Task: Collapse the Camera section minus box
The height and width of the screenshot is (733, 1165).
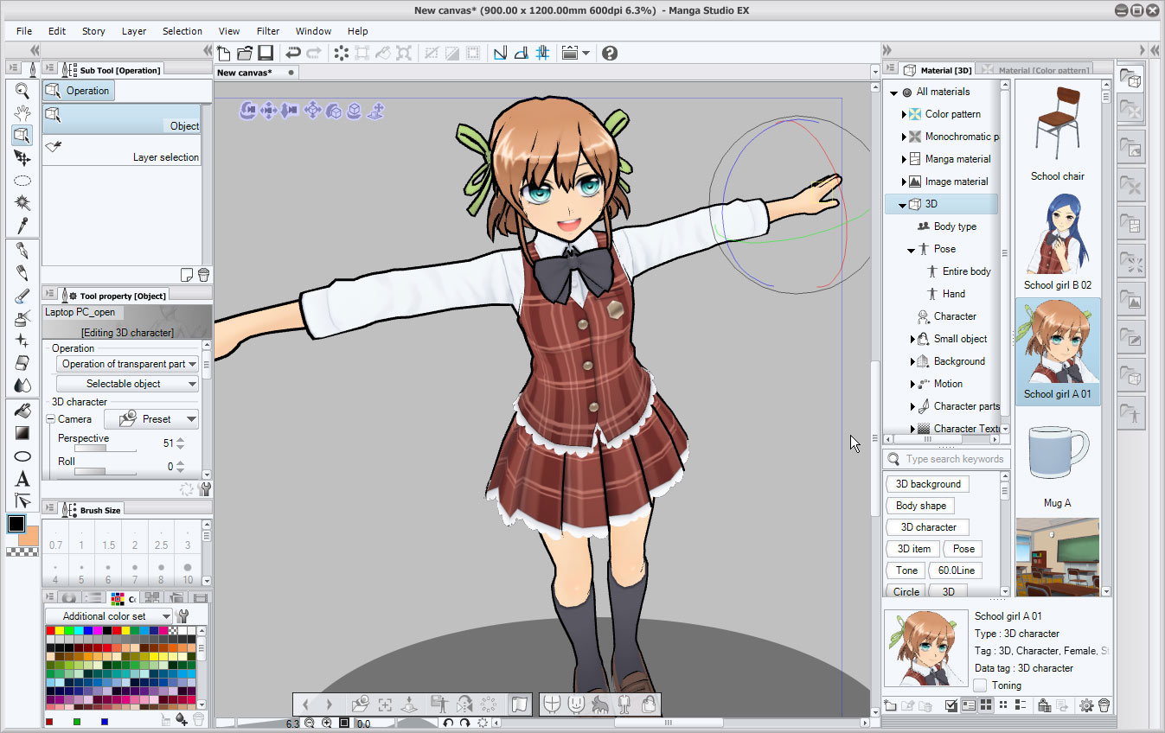Action: [x=50, y=419]
